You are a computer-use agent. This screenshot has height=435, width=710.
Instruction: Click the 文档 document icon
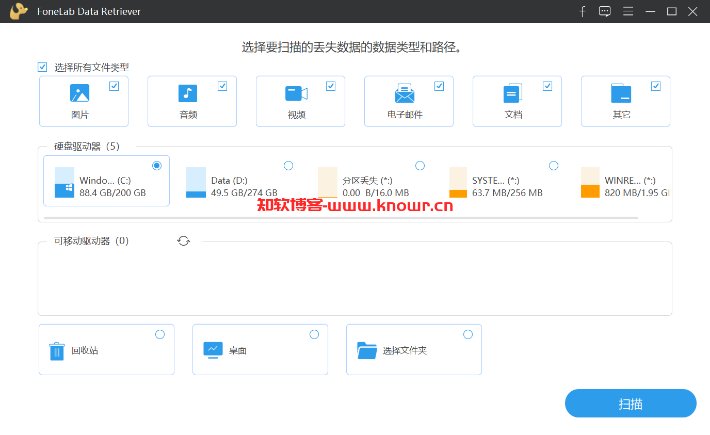point(513,93)
